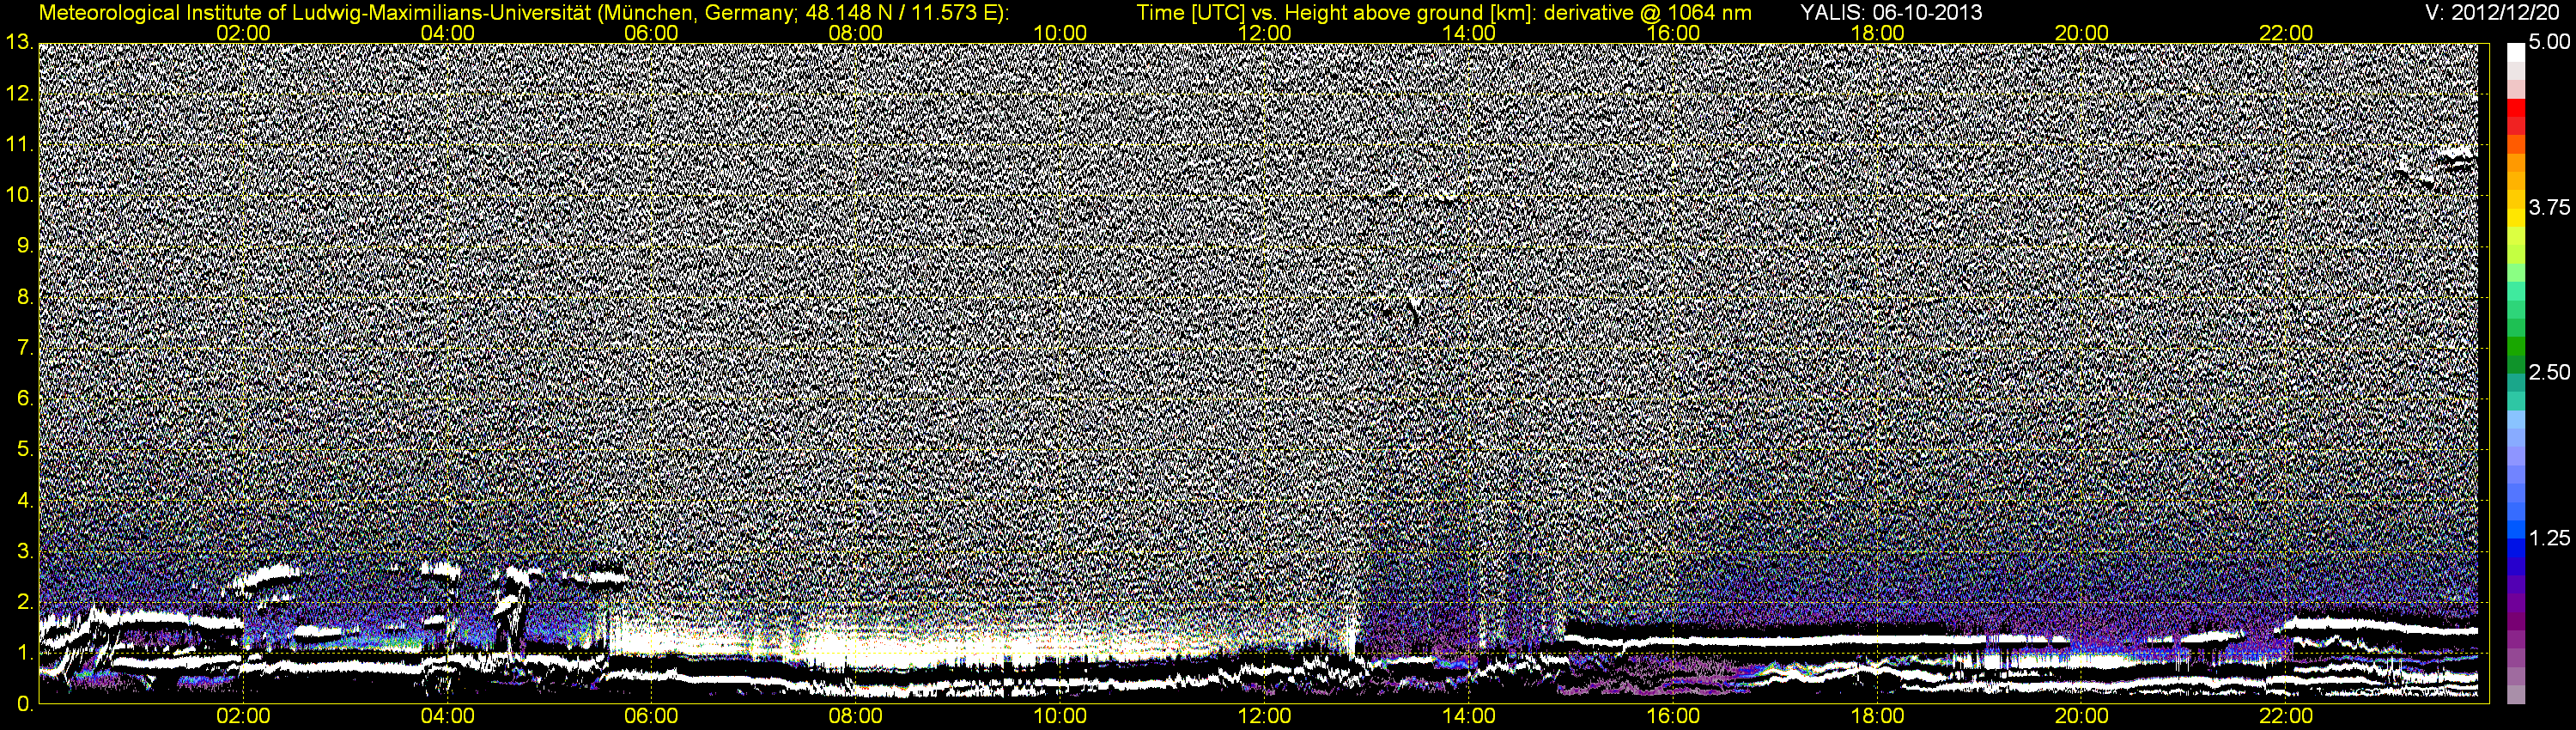The width and height of the screenshot is (2576, 730).
Task: Click the 2 km height axis label
Action: [x=25, y=602]
